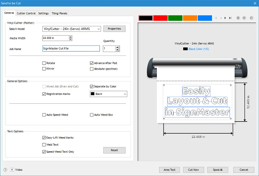The image size is (259, 176).
Task: Play the Video tutorial icon
Action: coord(12,170)
